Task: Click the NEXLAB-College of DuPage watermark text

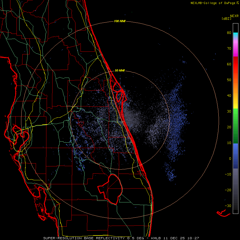Action: point(214,3)
